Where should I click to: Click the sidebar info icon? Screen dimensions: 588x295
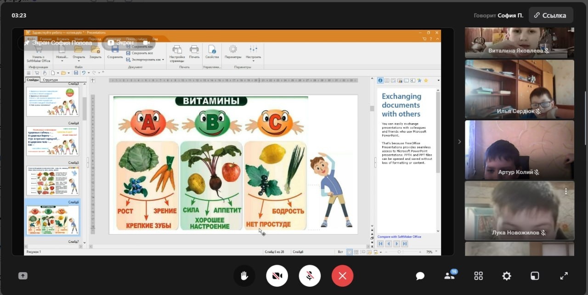pyautogui.click(x=380, y=81)
